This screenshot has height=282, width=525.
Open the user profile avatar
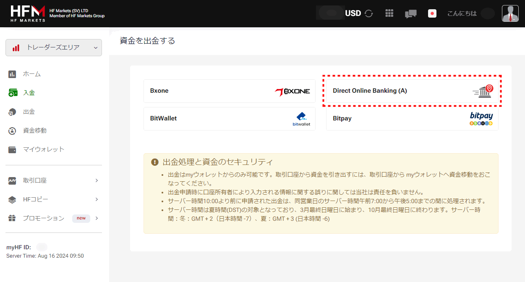pyautogui.click(x=510, y=13)
